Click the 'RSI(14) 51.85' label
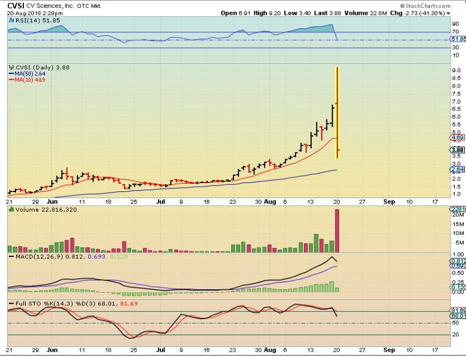Image resolution: width=466 pixels, height=356 pixels. (x=38, y=20)
